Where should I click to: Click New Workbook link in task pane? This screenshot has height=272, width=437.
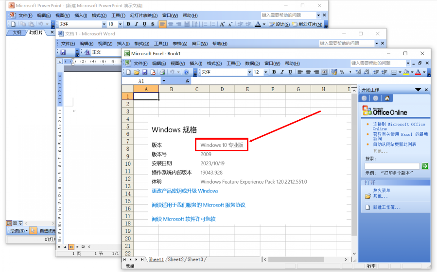coord(386,207)
